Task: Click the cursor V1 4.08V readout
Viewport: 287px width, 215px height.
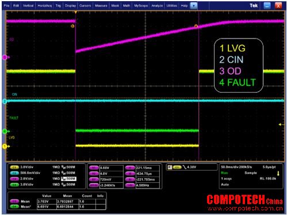Action: 111,168
